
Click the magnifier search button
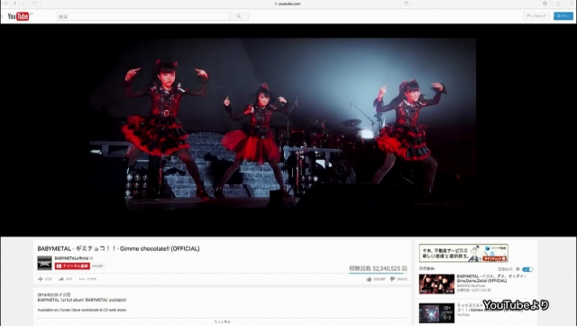point(239,16)
